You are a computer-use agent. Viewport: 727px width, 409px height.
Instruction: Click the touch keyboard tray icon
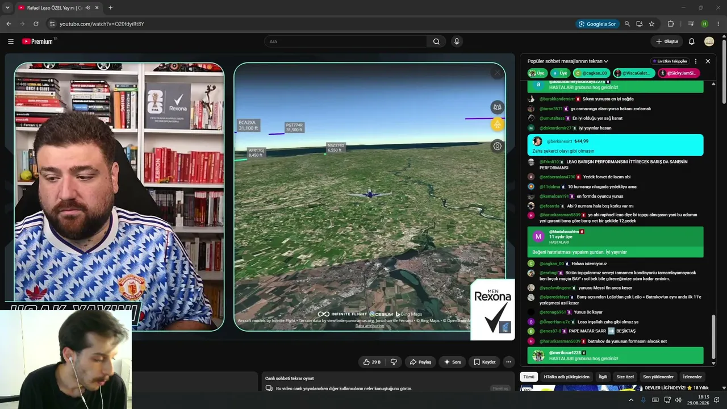655,400
